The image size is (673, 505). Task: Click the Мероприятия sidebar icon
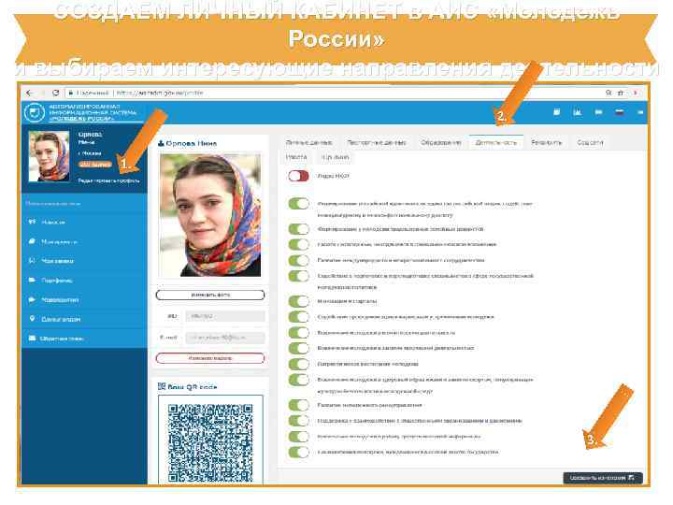coord(32,241)
